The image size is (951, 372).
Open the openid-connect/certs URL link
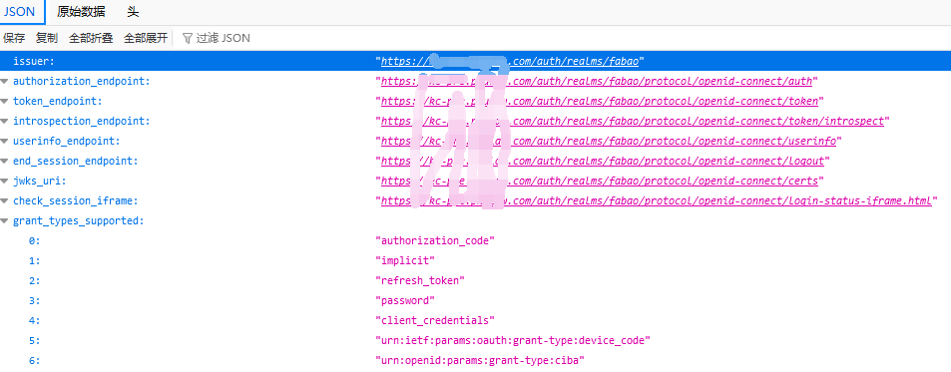coord(600,182)
